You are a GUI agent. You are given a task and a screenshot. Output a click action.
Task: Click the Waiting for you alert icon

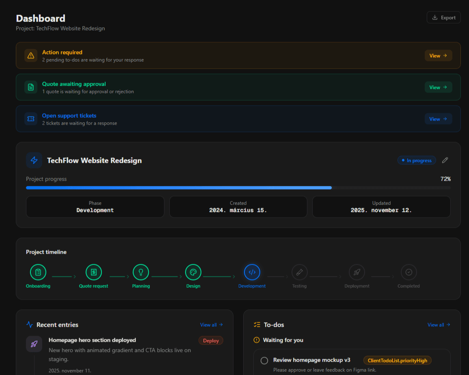pyautogui.click(x=257, y=340)
